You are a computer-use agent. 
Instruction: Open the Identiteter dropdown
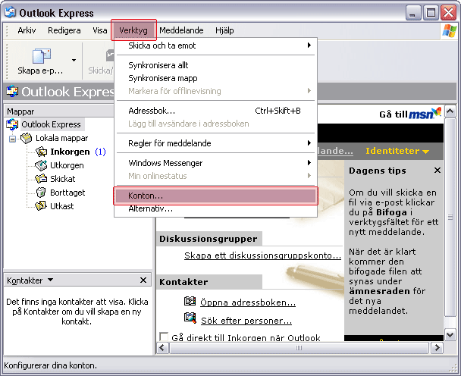(x=397, y=151)
